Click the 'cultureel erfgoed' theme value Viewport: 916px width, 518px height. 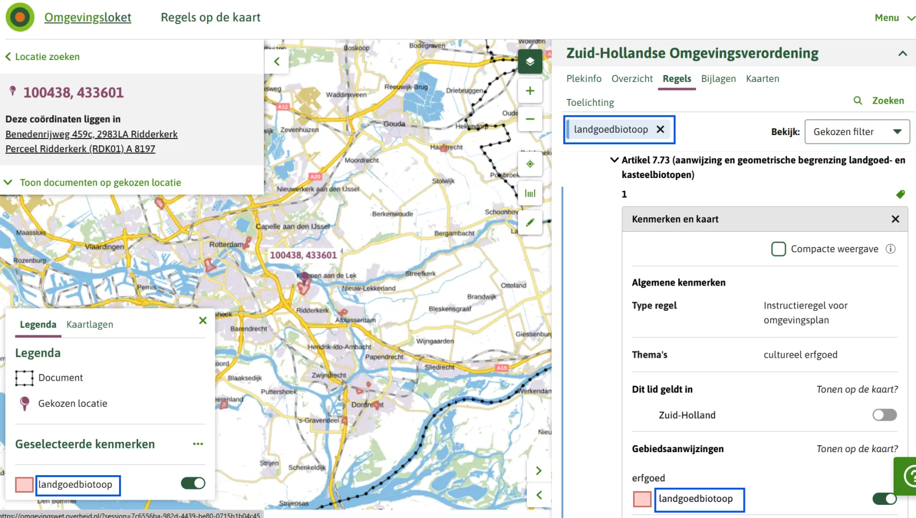tap(800, 355)
